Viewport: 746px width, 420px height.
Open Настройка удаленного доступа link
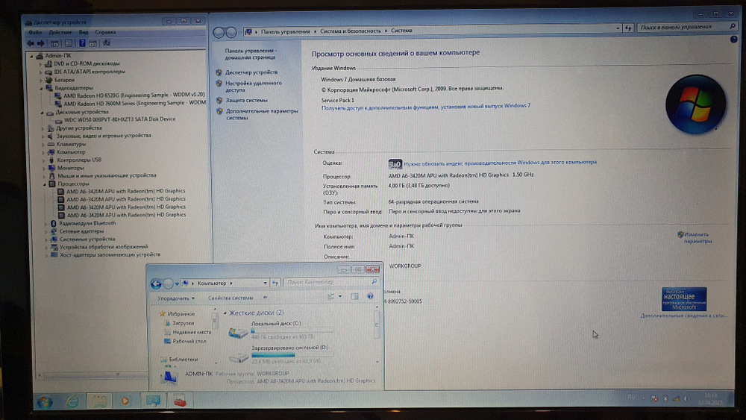253,86
